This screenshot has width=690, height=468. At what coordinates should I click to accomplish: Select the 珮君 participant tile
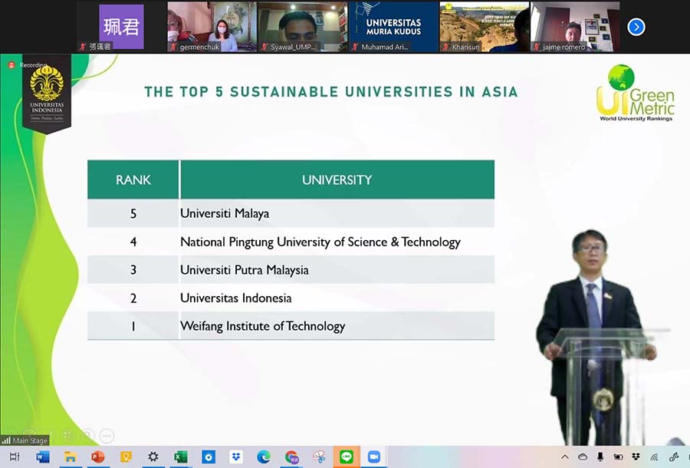pos(121,28)
